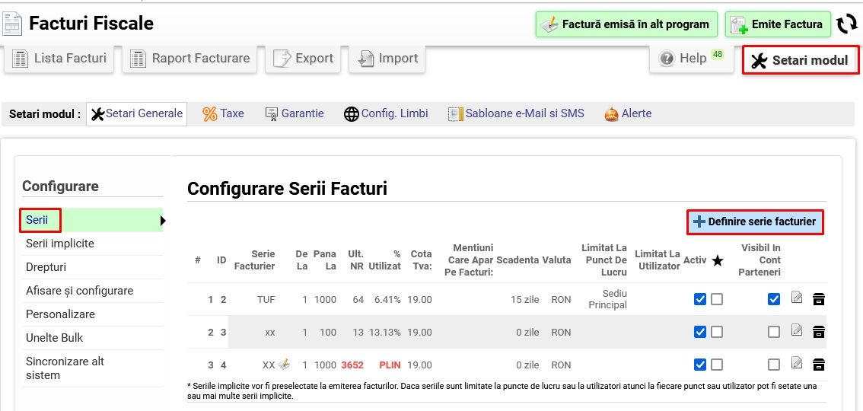Expand the Serii sidebar arrow
Image resolution: width=863 pixels, height=411 pixels.
point(163,221)
